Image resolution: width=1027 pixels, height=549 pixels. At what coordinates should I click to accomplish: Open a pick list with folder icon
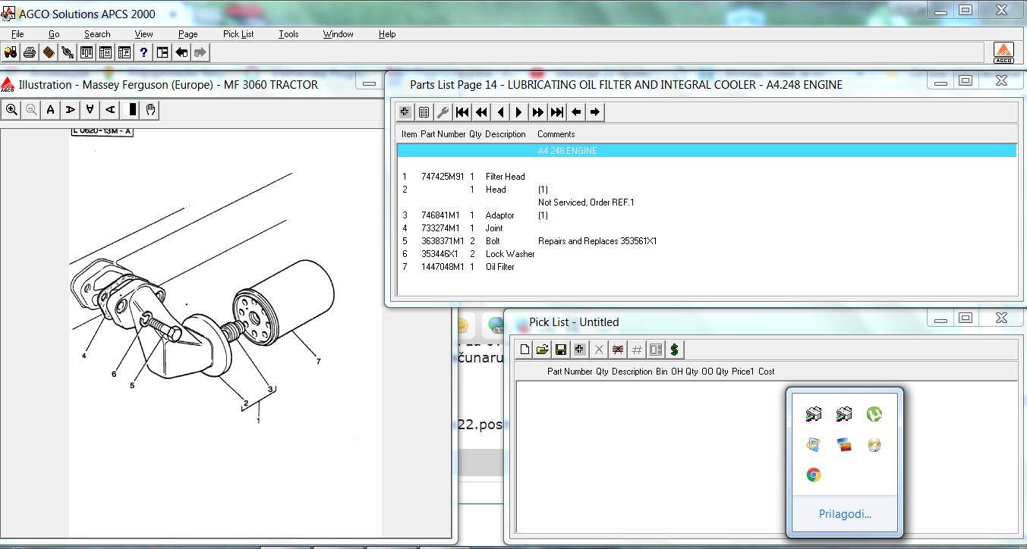543,350
